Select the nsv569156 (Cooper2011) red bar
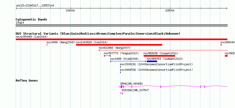The image size is (235, 108). [159, 56]
